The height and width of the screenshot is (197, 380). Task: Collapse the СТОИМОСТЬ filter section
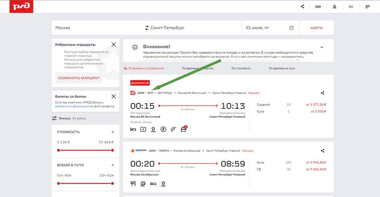click(113, 132)
